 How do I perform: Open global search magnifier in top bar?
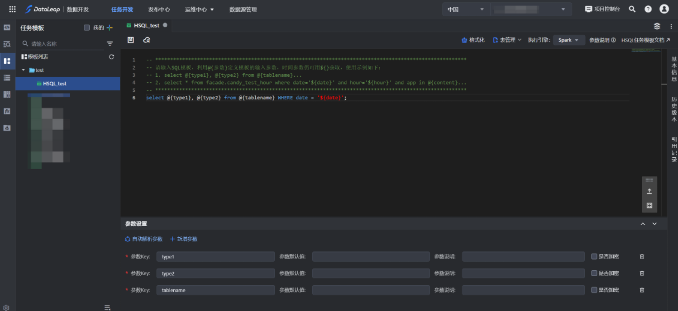click(x=632, y=9)
